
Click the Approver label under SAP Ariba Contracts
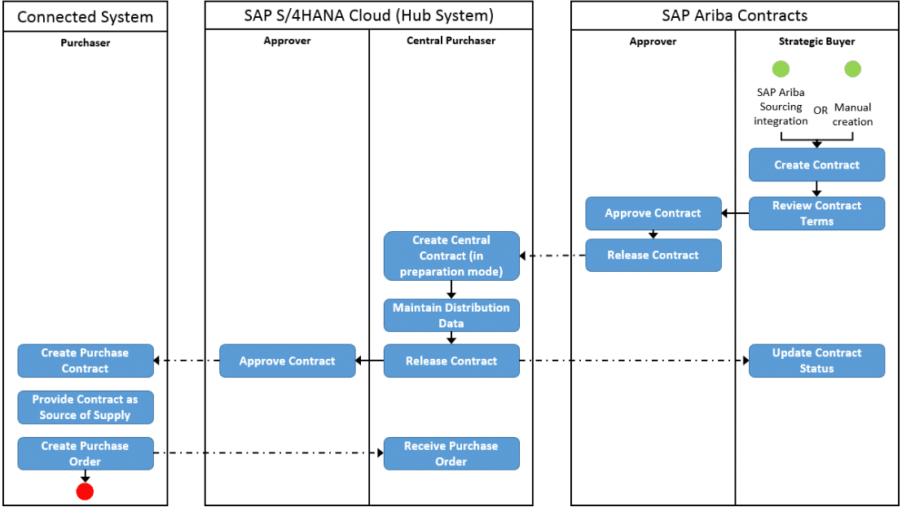tap(653, 42)
